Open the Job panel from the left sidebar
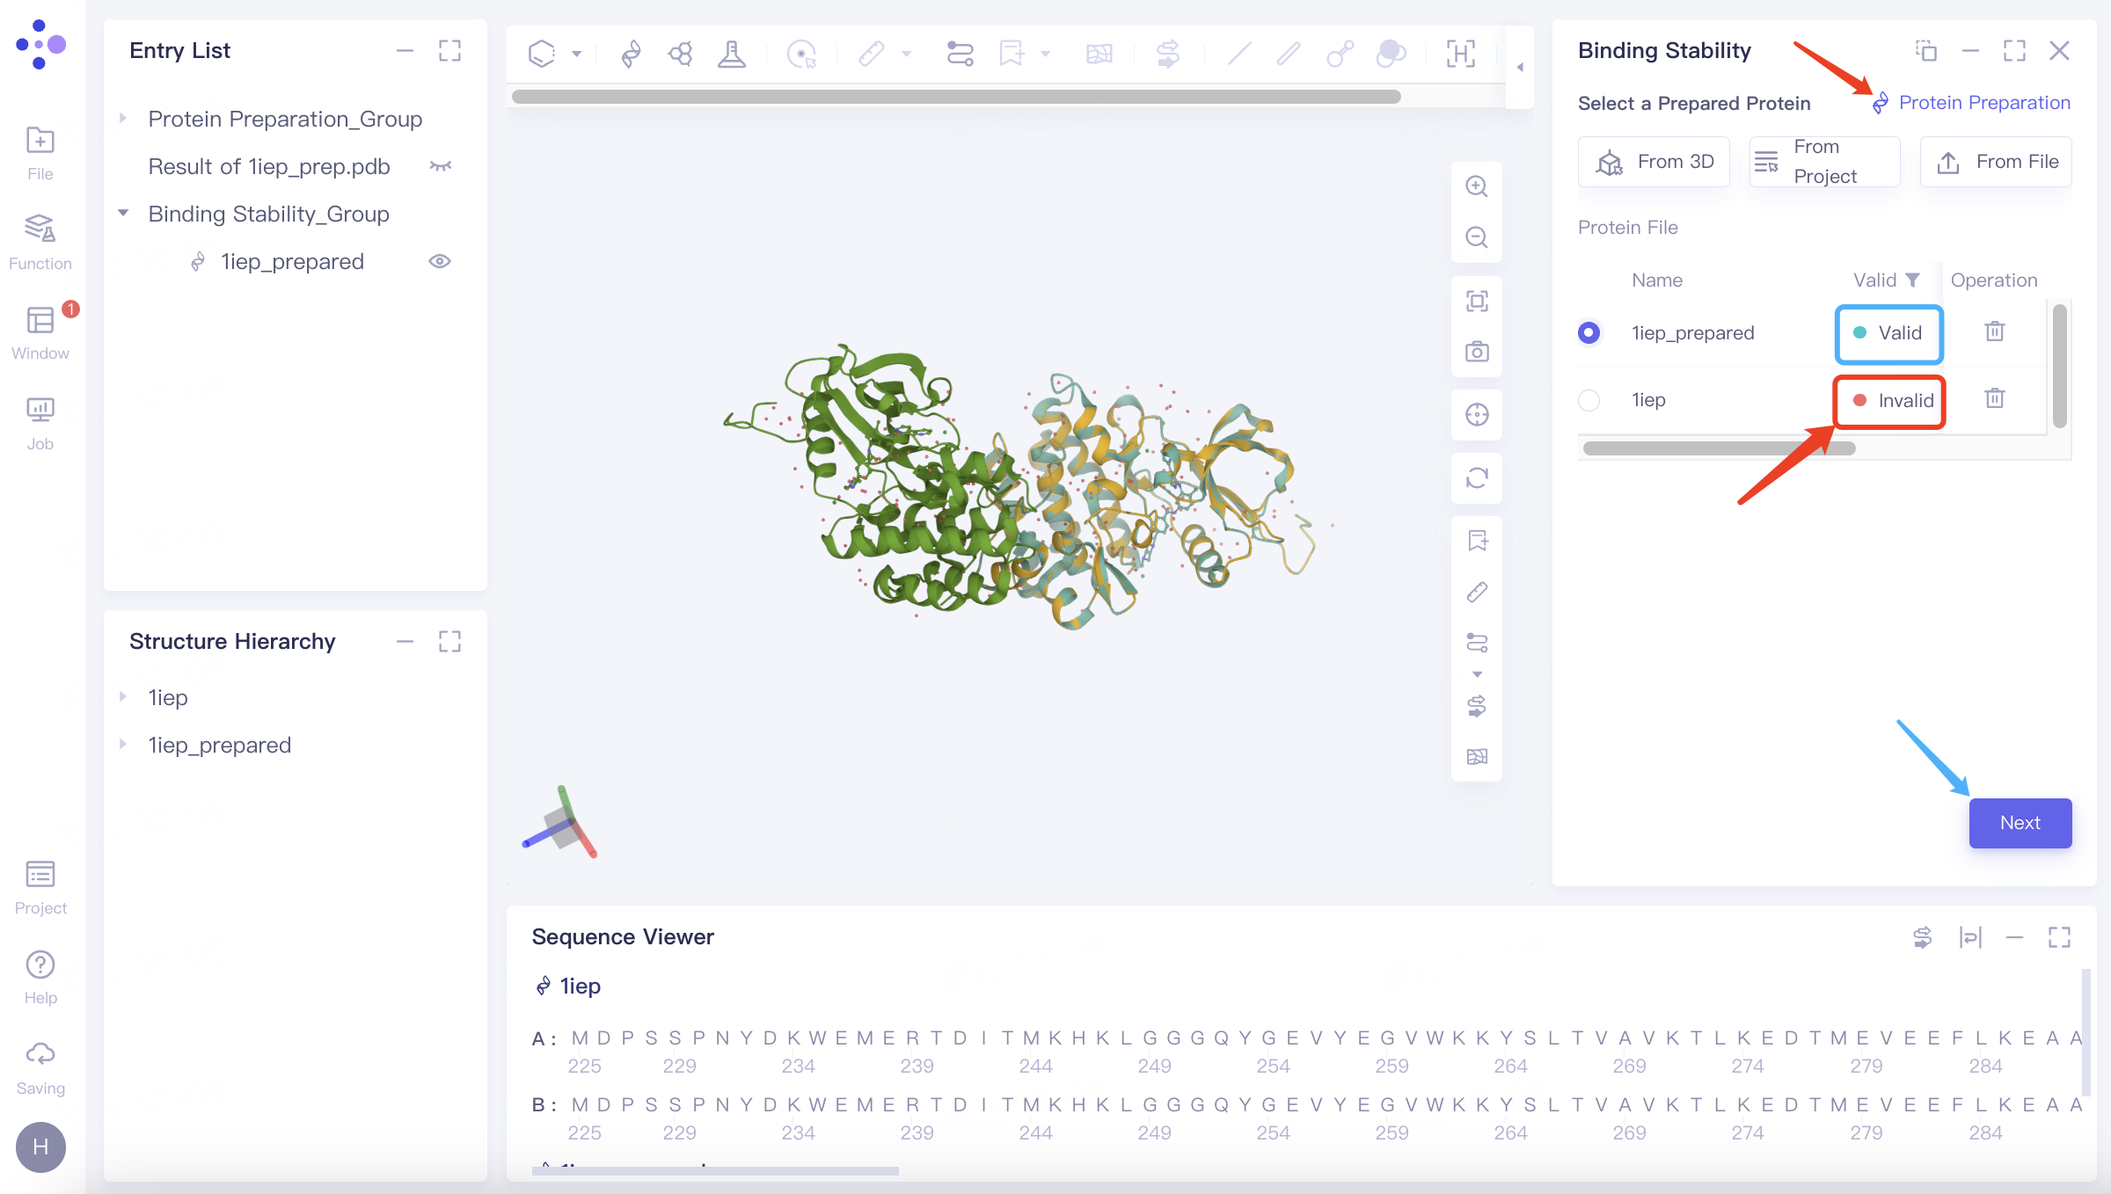Screen dimensions: 2111x1194 (40, 420)
